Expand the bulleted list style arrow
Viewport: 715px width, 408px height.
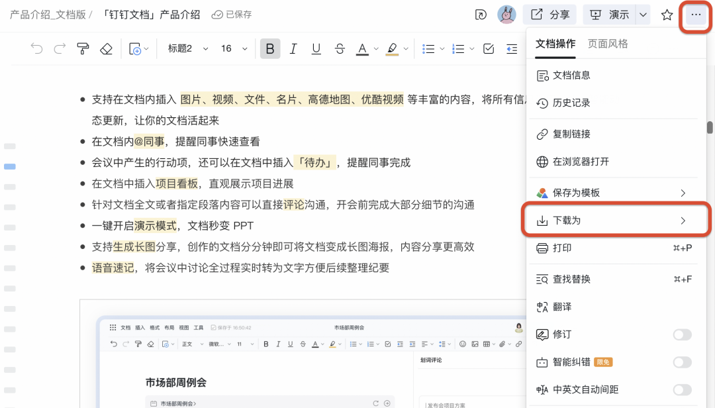click(442, 48)
